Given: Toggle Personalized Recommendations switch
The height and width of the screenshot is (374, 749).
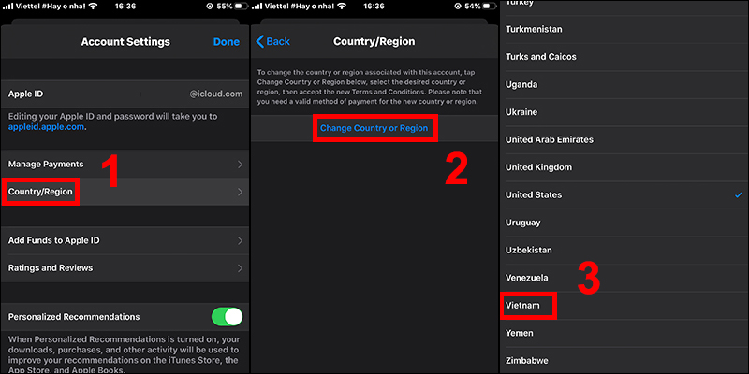Looking at the screenshot, I should tap(227, 317).
